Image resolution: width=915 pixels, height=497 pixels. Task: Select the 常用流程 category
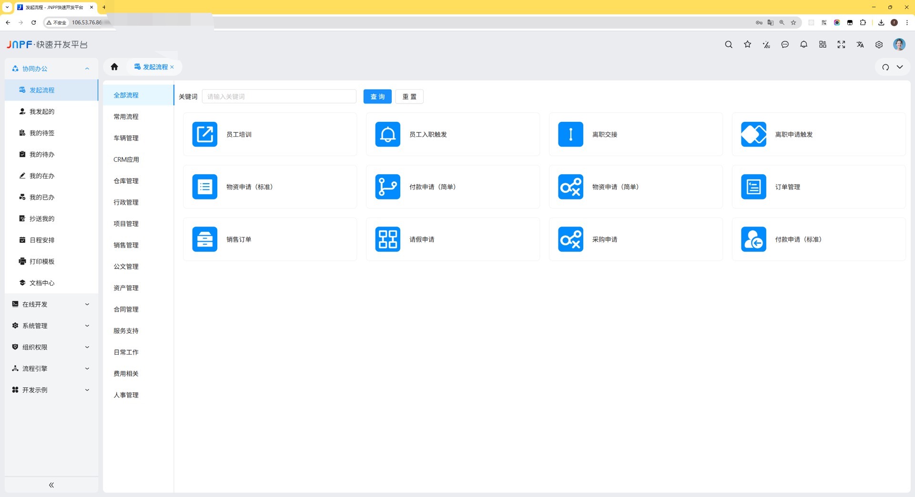[x=126, y=117]
